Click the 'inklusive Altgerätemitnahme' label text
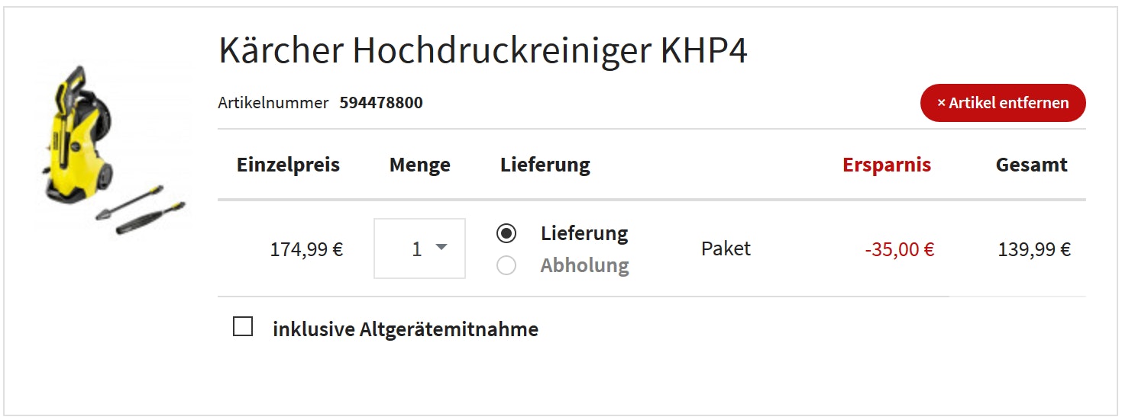This screenshot has width=1122, height=420. (405, 329)
